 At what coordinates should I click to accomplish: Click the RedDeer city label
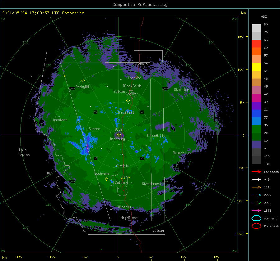click(132, 94)
